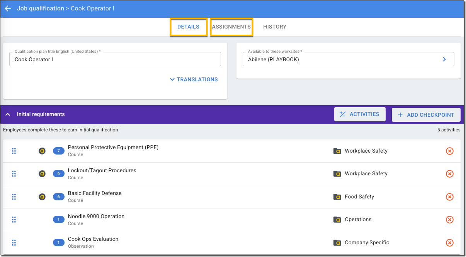Image resolution: width=466 pixels, height=257 pixels.
Task: Click the Workplace Safety folder icon for Lockout/Tagout
Action: pos(337,174)
